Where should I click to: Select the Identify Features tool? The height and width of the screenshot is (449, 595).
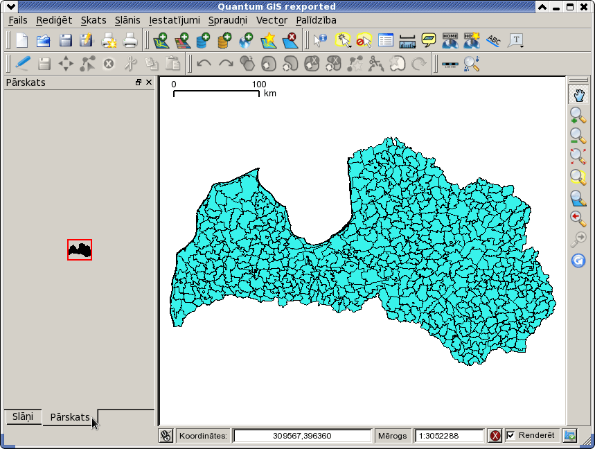click(320, 41)
